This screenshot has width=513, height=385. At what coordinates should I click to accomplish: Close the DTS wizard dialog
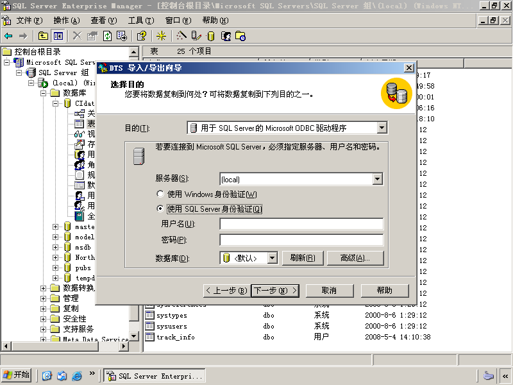tap(409, 68)
